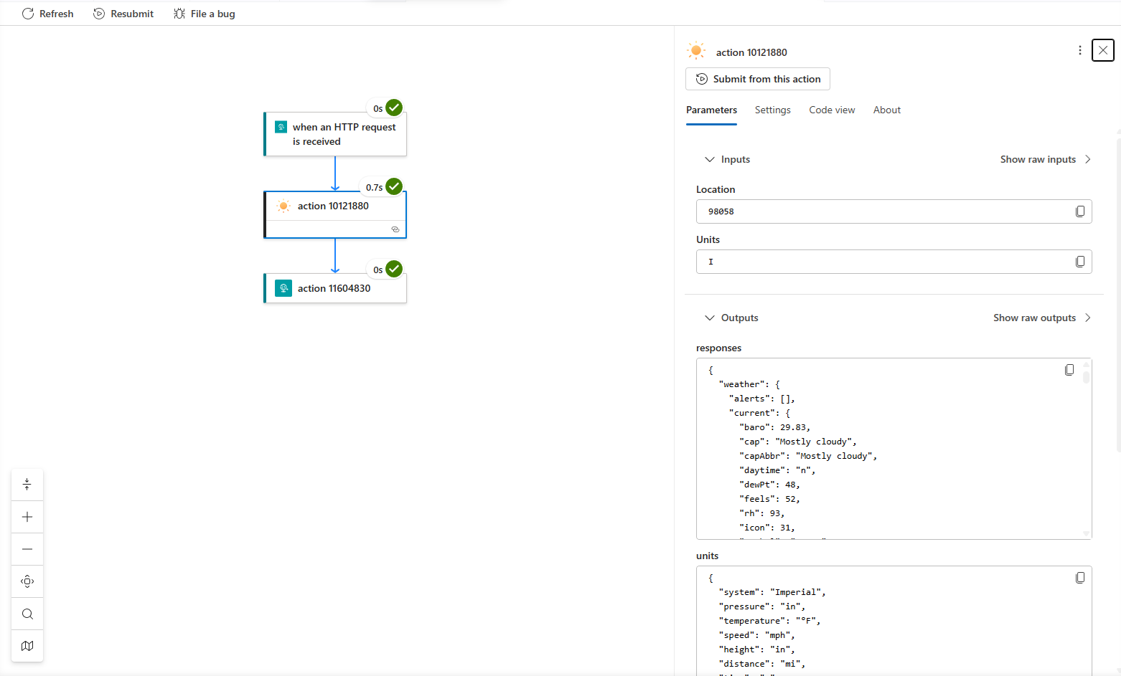The height and width of the screenshot is (676, 1121).
Task: Click the "cap": "Mostly cloudy" line
Action: [798, 442]
